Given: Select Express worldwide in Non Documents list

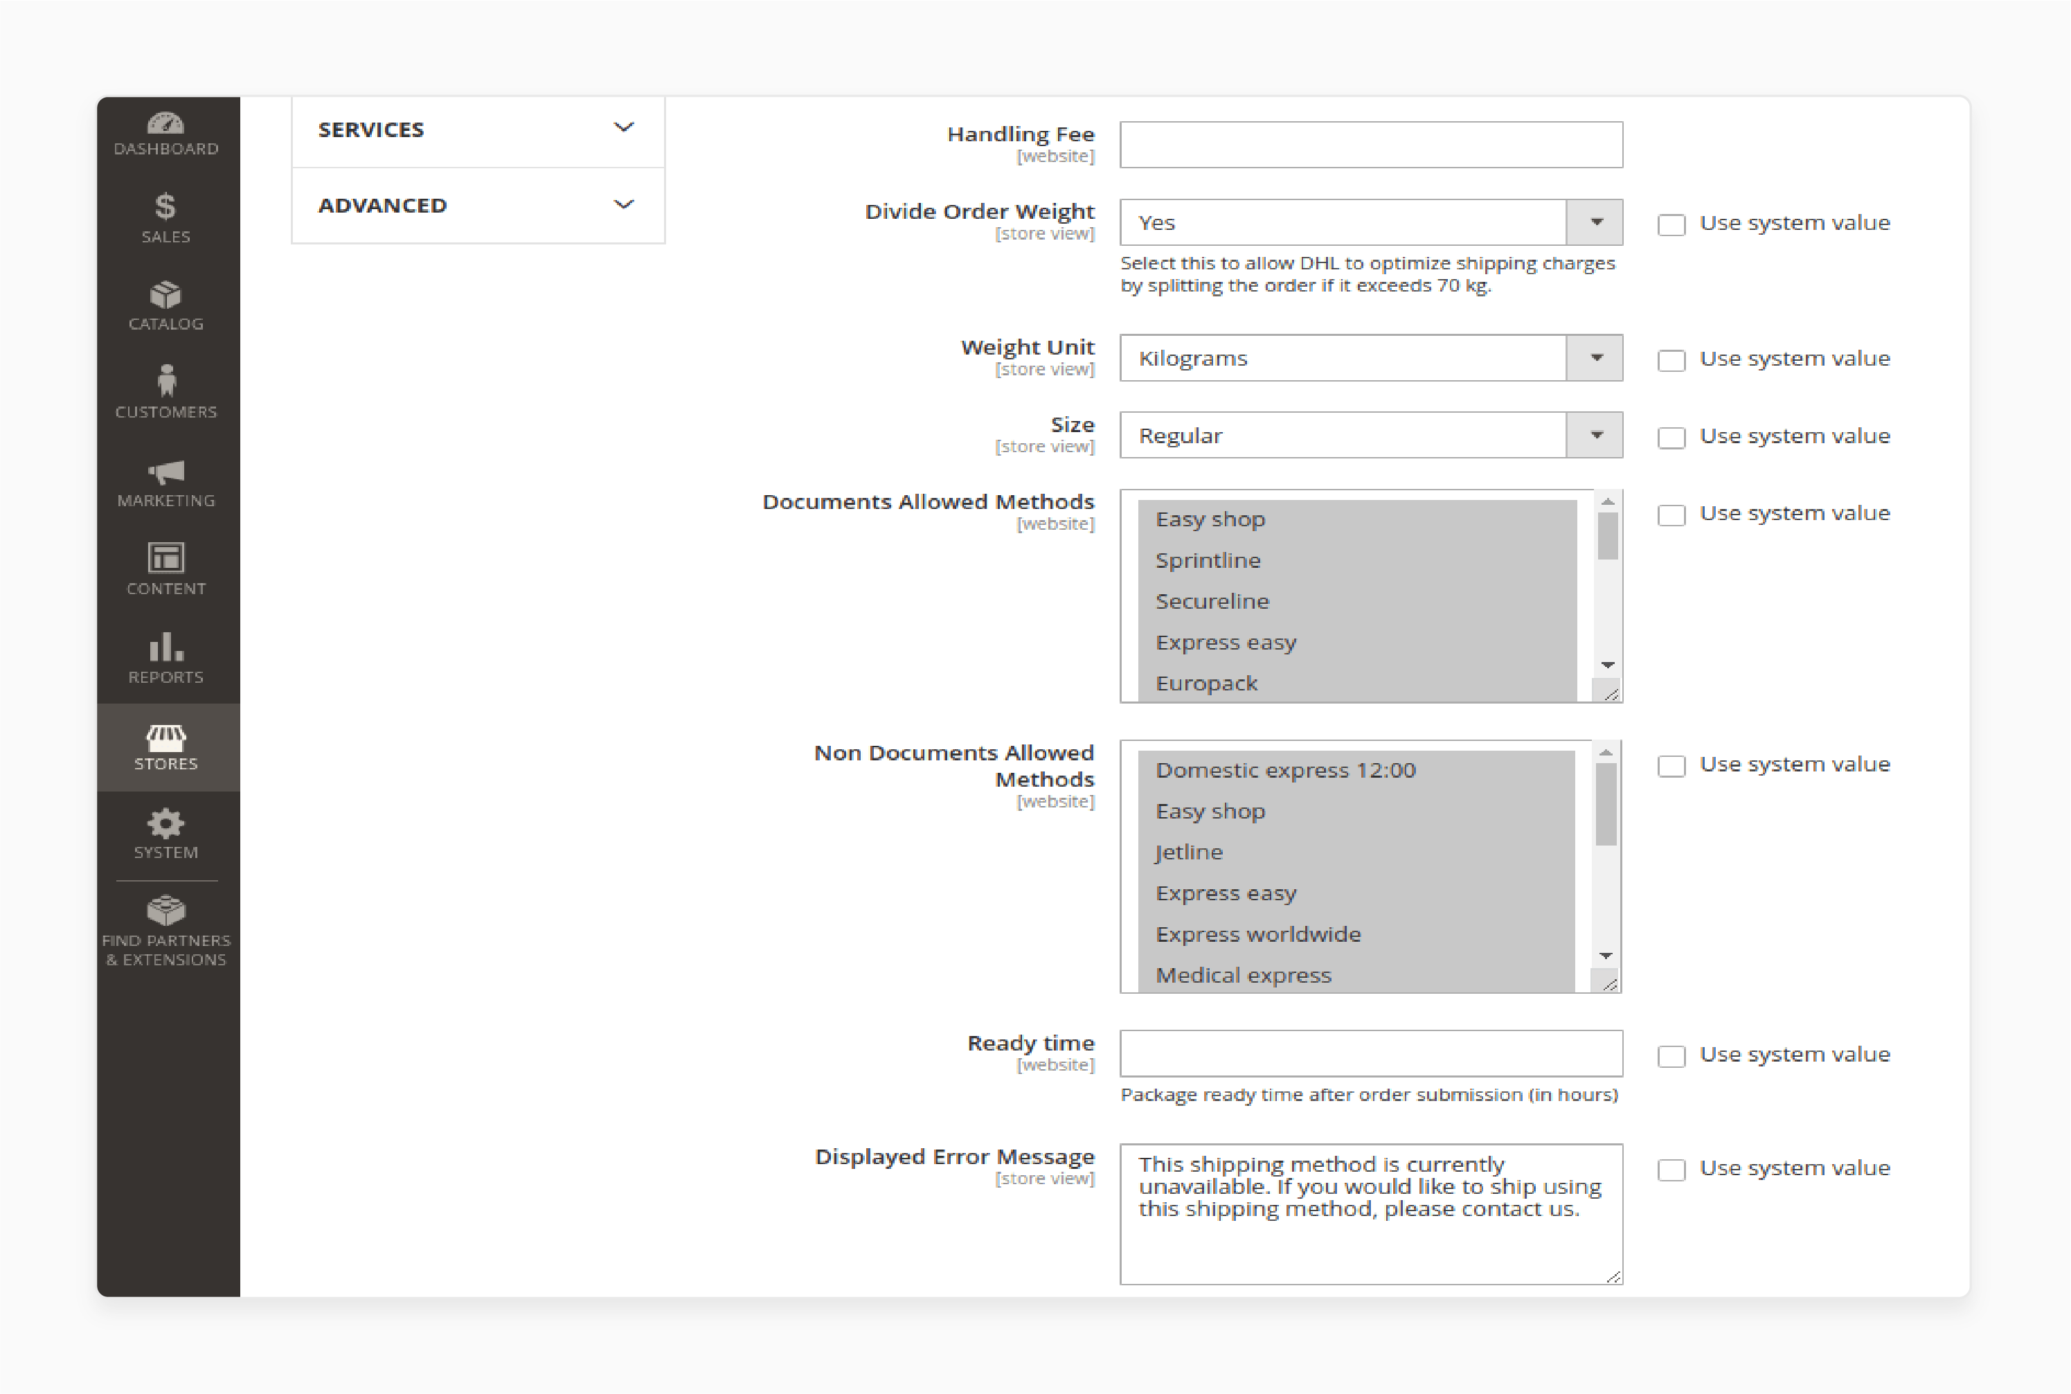Looking at the screenshot, I should click(x=1356, y=934).
